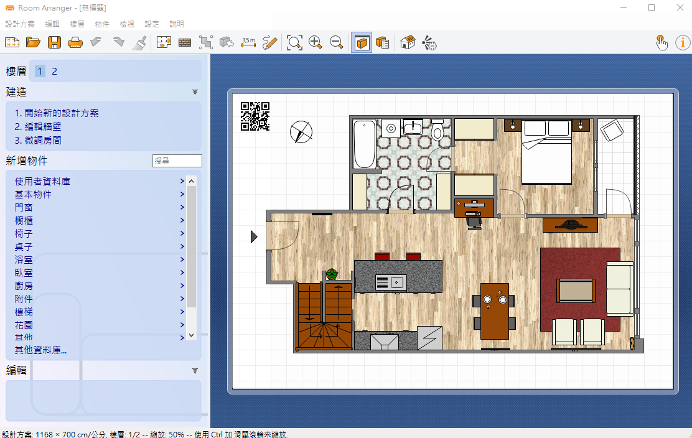Viewport: 692px width, 438px height.
Task: Select the brick wall editing tool
Action: point(185,42)
